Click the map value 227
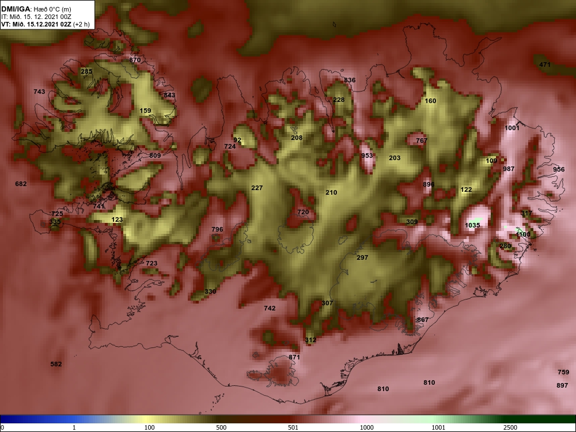 click(x=257, y=188)
